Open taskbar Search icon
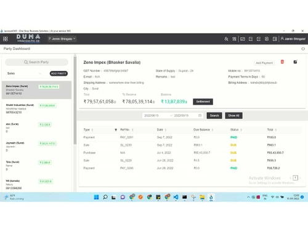This screenshot has width=308, height=231. pyautogui.click(x=105, y=197)
